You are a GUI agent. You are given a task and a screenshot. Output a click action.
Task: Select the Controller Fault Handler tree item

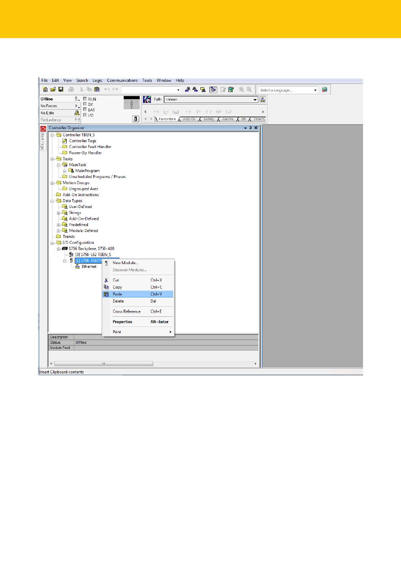coord(90,147)
